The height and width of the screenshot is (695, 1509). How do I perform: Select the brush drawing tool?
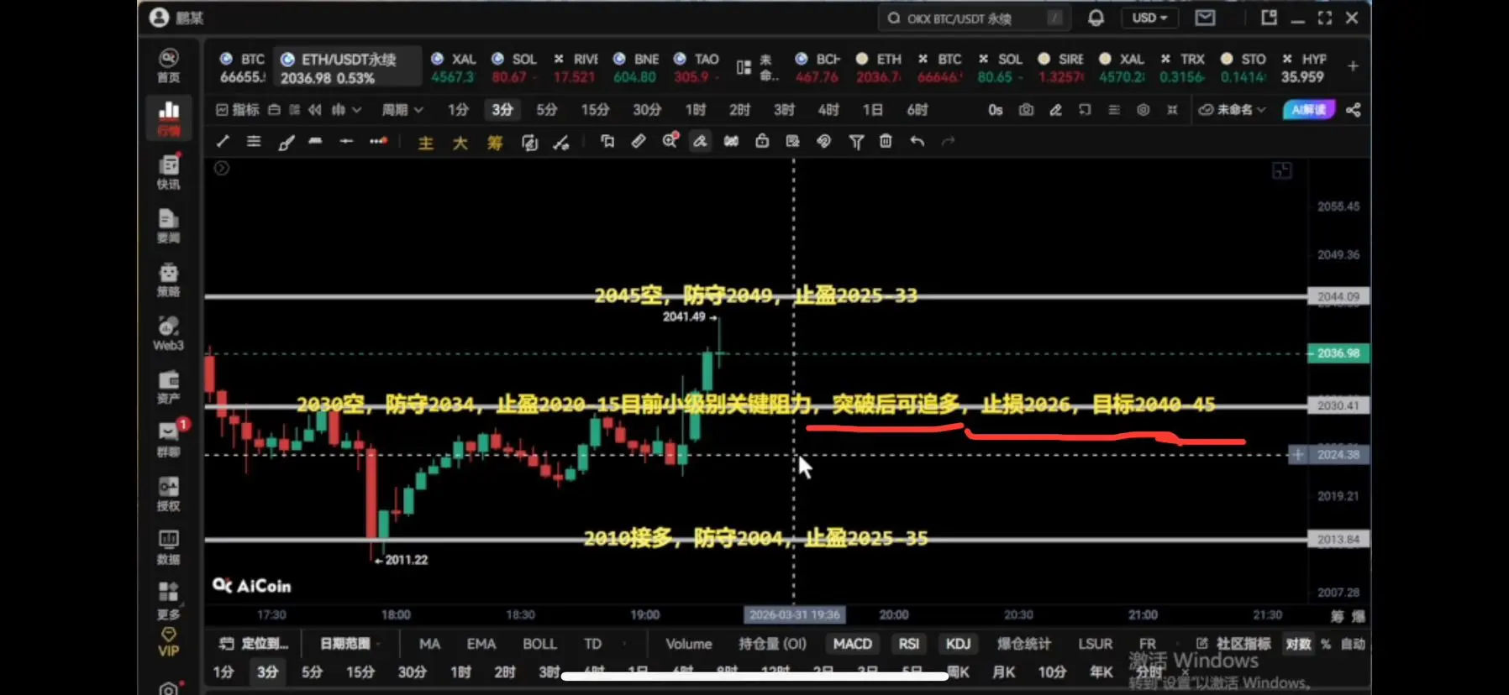click(287, 142)
